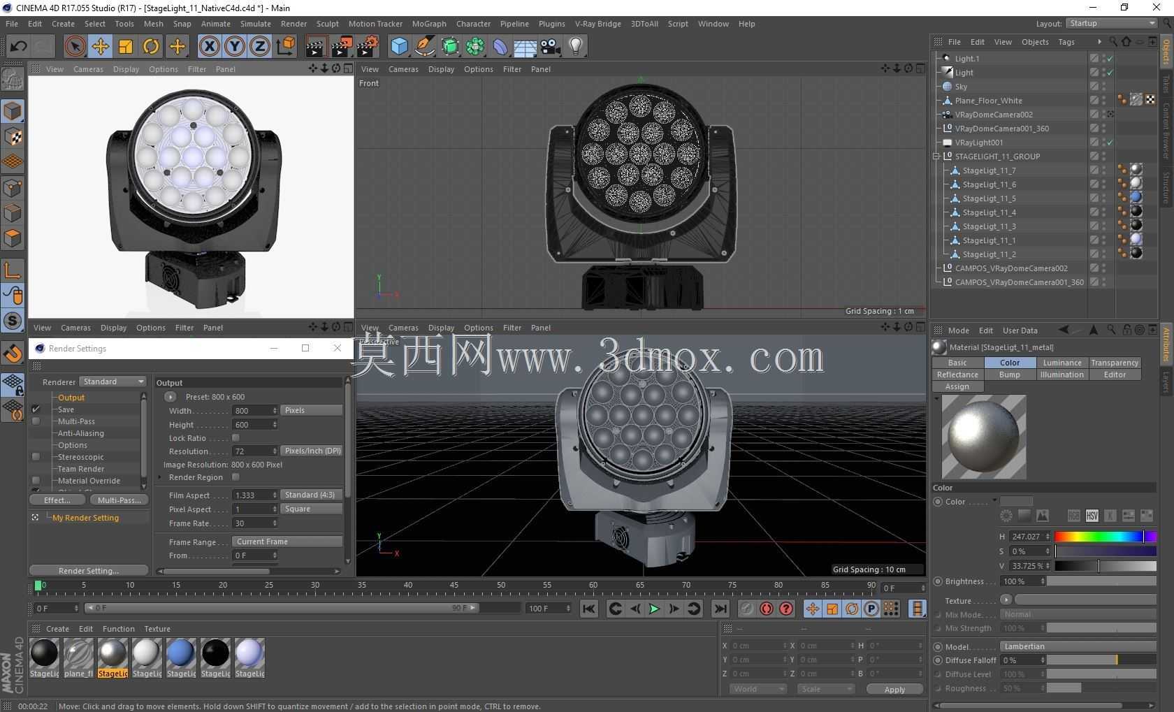
Task: Open the Pixels/Inch (DPI) dropdown
Action: click(312, 451)
